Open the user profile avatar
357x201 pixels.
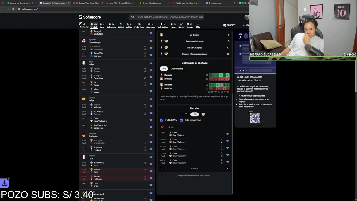(x=247, y=17)
